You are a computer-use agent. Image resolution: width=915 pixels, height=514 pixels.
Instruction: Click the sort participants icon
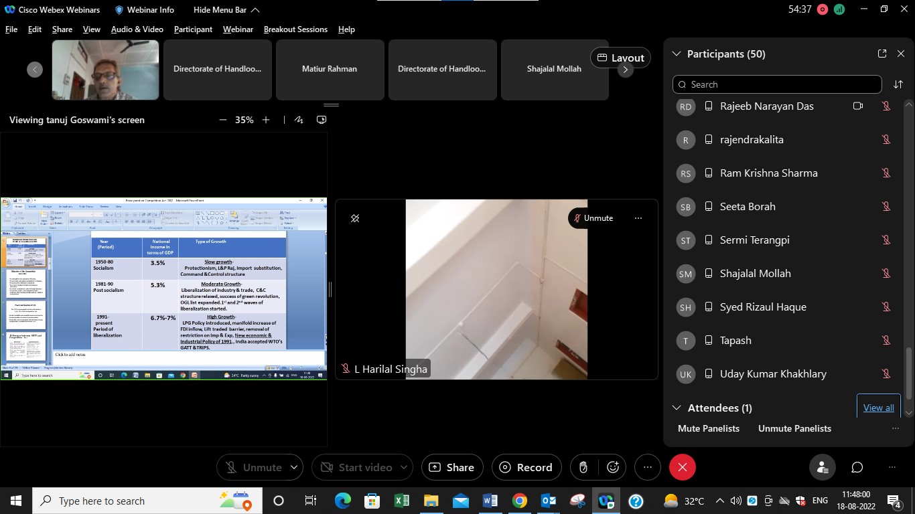[x=898, y=84]
